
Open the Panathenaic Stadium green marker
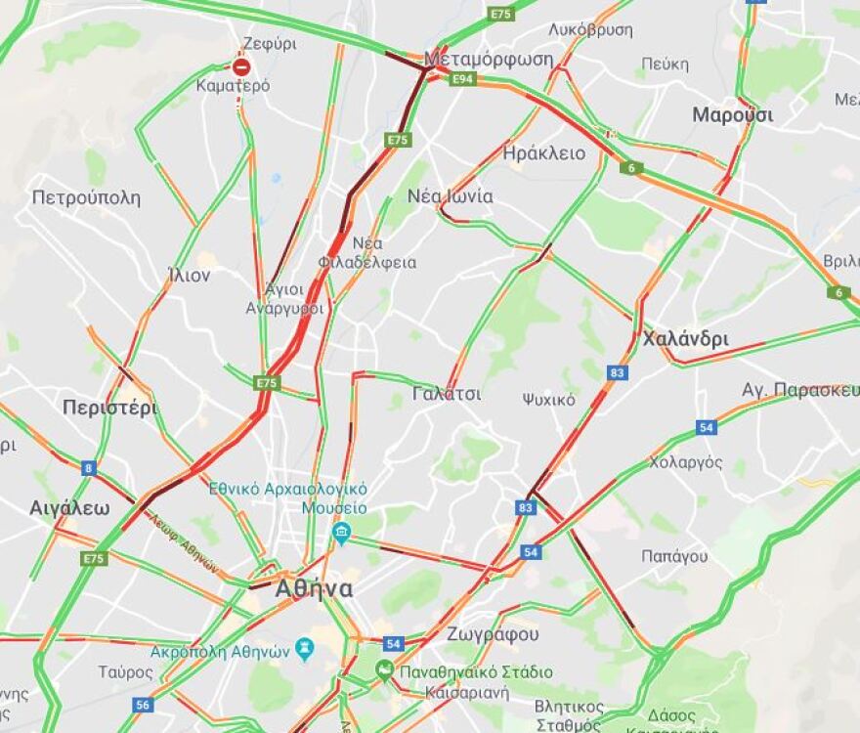pyautogui.click(x=385, y=670)
